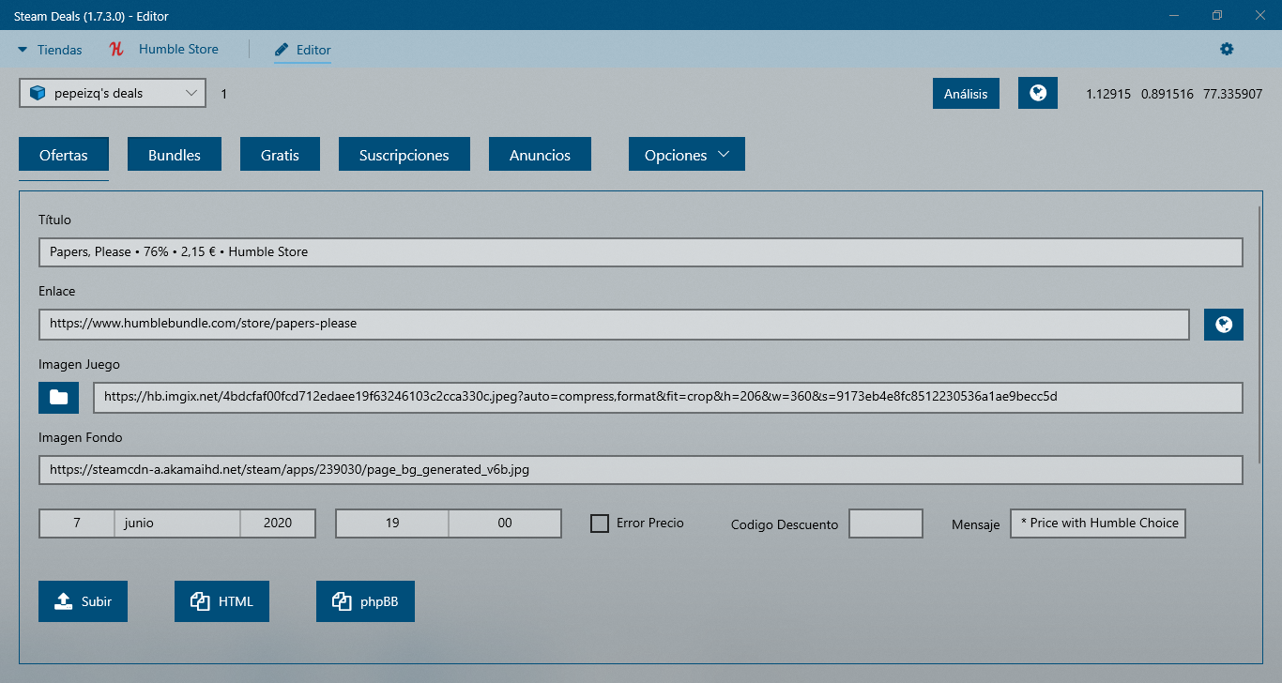Select the day field showing 7
The image size is (1282, 683).
coord(76,524)
